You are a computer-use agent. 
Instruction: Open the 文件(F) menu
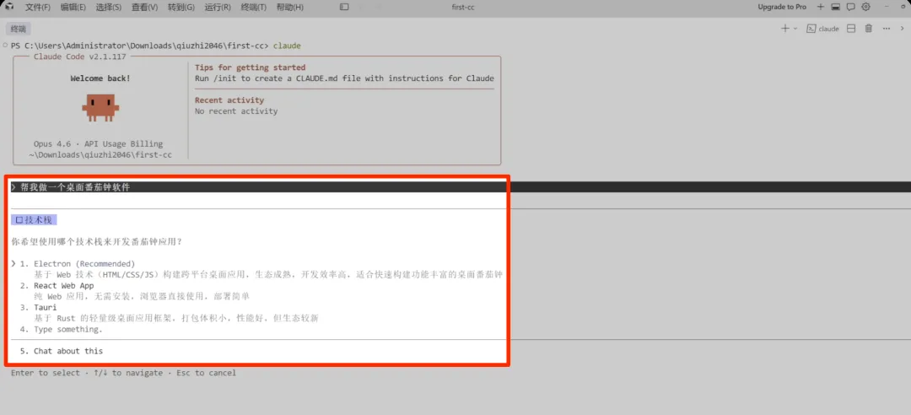coord(38,8)
